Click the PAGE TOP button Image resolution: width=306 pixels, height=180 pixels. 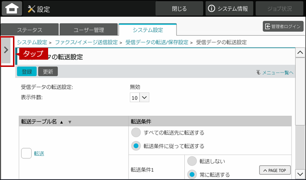tap(275, 170)
